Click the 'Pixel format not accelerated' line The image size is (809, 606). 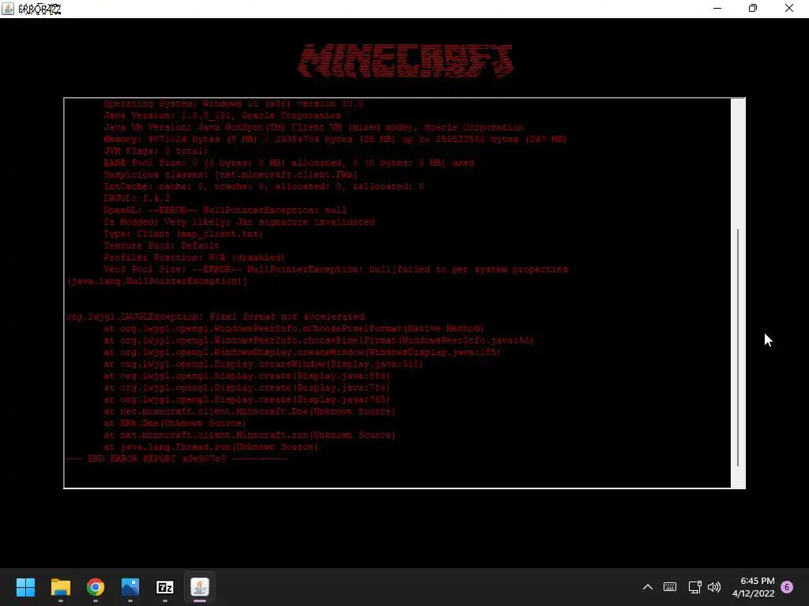click(215, 316)
